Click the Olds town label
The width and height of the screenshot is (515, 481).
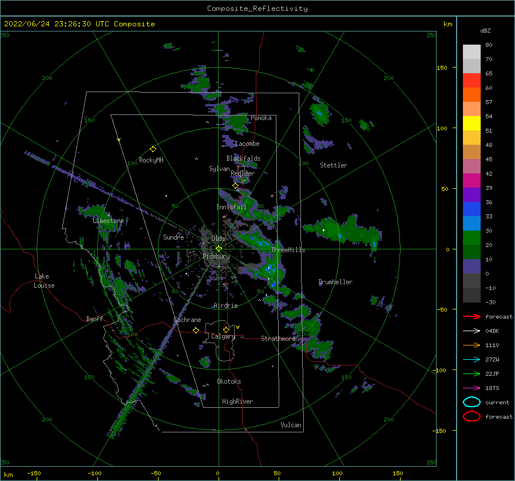[218, 238]
